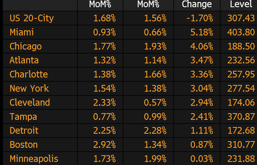257x165 pixels.
Task: Open the Detroit row label
Action: point(24,131)
